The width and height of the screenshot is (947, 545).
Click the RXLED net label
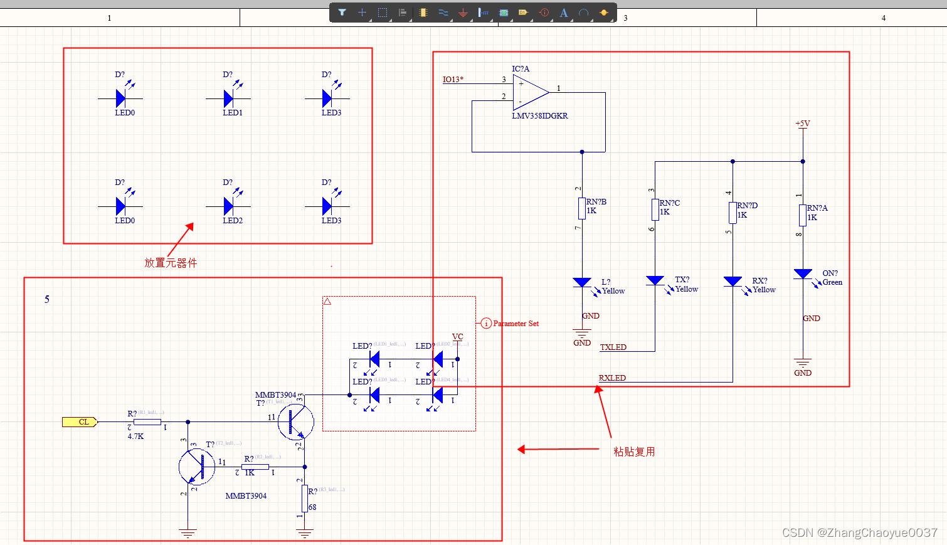612,378
